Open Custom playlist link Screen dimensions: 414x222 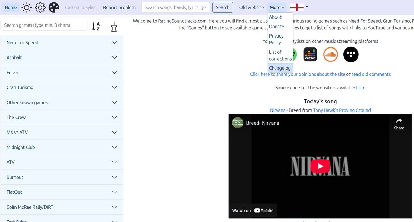pyautogui.click(x=80, y=7)
